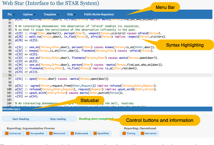Expand the Options dropdown menu
Image resolution: width=214 pixels, height=145 pixels.
coord(29,14)
